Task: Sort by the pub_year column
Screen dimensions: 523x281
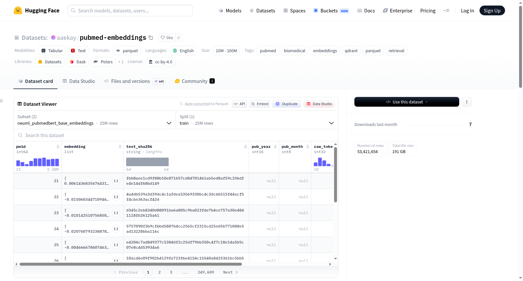Action: (x=275, y=147)
